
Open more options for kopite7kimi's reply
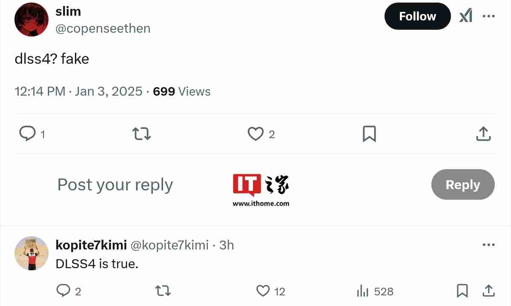tap(488, 245)
